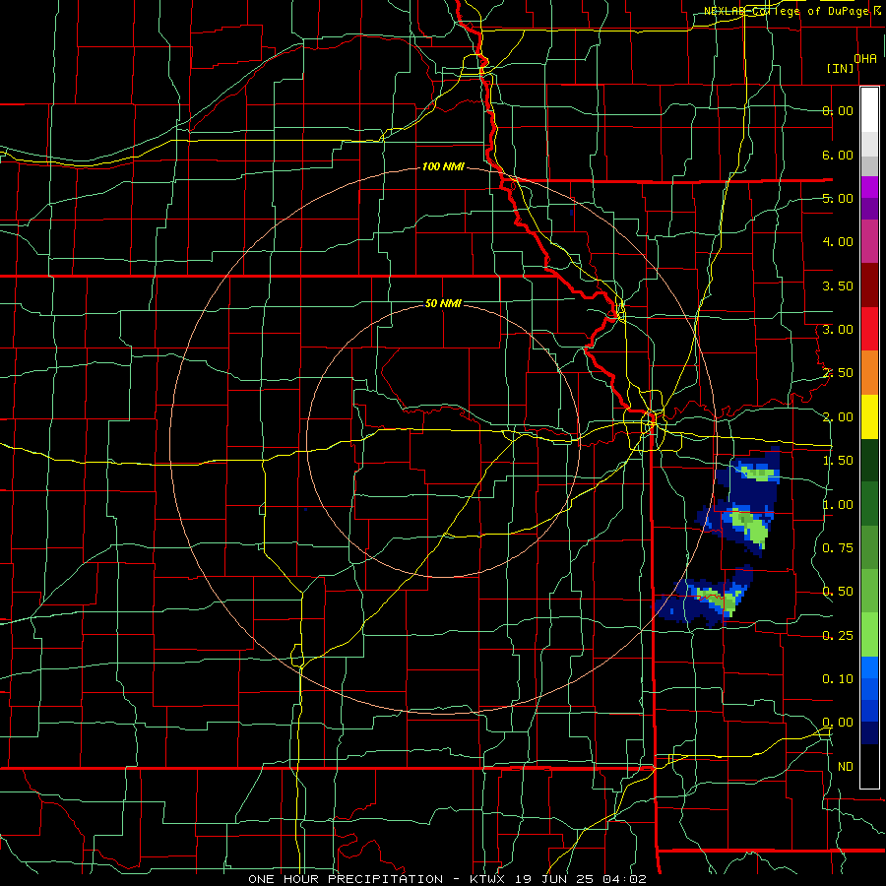Image resolution: width=886 pixels, height=886 pixels.
Task: Click the 'OHA' product label
Action: [x=865, y=59]
